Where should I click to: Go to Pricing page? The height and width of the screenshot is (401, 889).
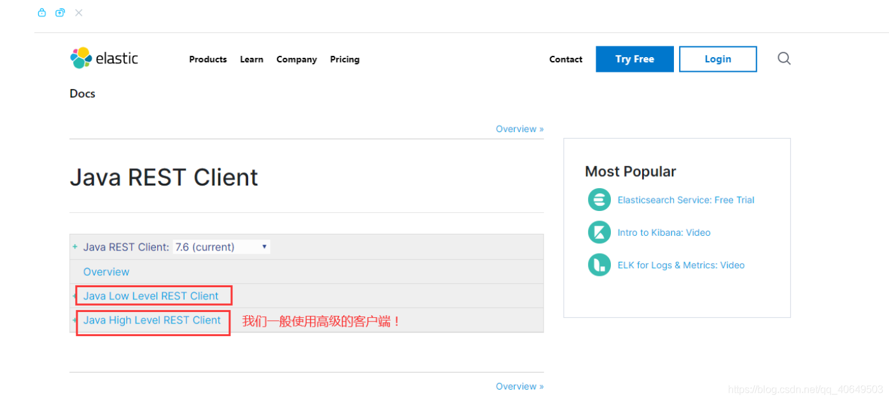coord(345,59)
